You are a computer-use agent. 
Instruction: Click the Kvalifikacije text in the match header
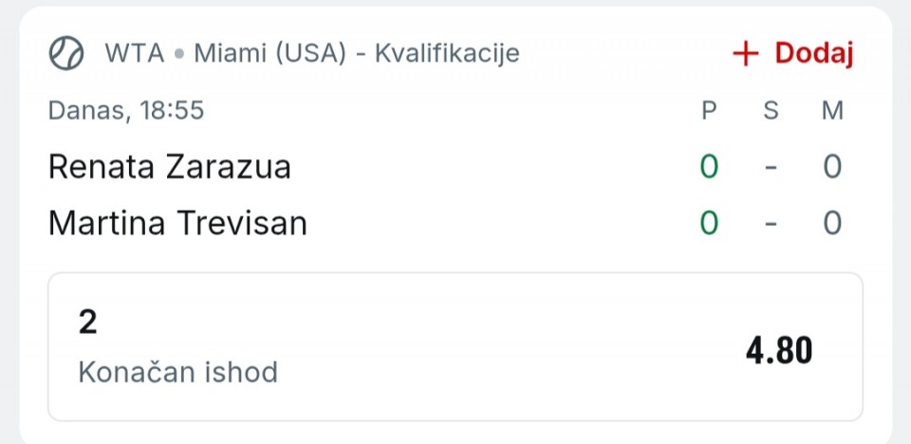click(447, 53)
